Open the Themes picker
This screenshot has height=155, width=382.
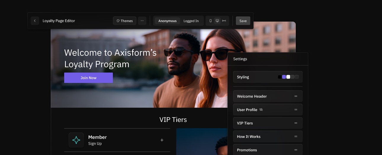point(125,21)
